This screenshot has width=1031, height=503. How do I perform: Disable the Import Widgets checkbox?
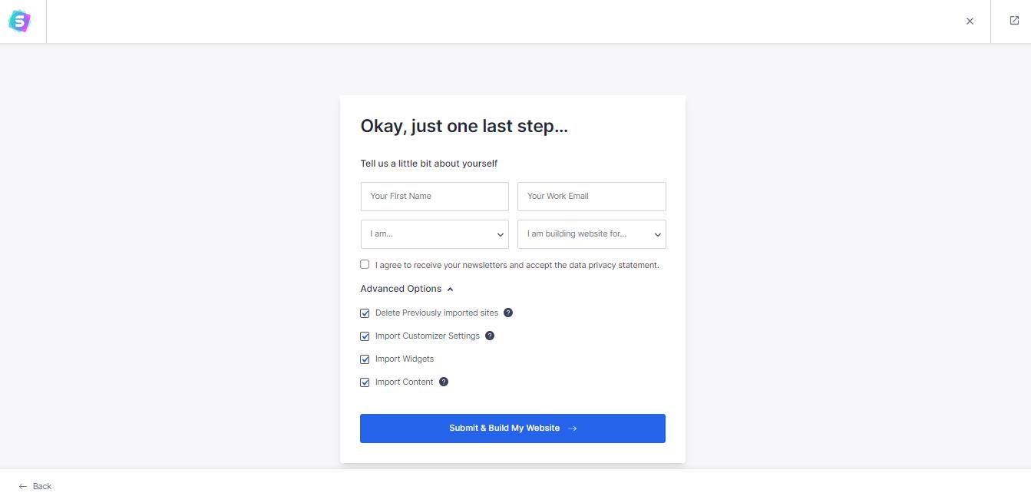365,359
